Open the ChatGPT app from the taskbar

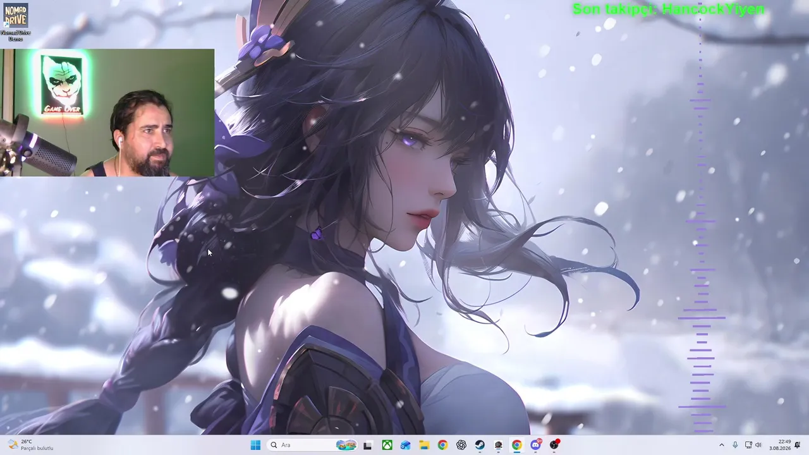[461, 445]
